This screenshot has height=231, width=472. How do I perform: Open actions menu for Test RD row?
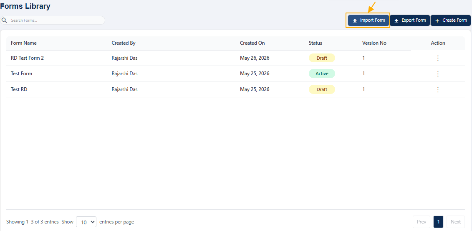pyautogui.click(x=438, y=89)
